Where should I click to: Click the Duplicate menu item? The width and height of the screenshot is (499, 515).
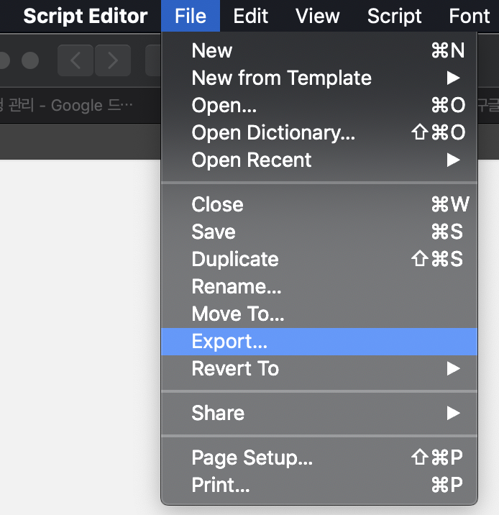coord(235,259)
